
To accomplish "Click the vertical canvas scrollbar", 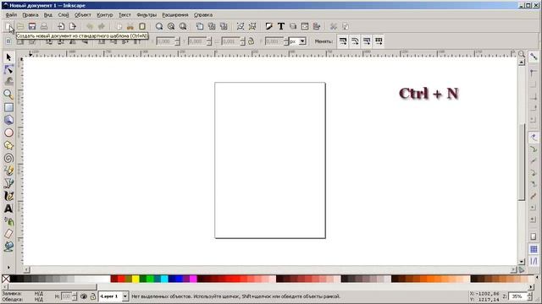I will pos(522,162).
